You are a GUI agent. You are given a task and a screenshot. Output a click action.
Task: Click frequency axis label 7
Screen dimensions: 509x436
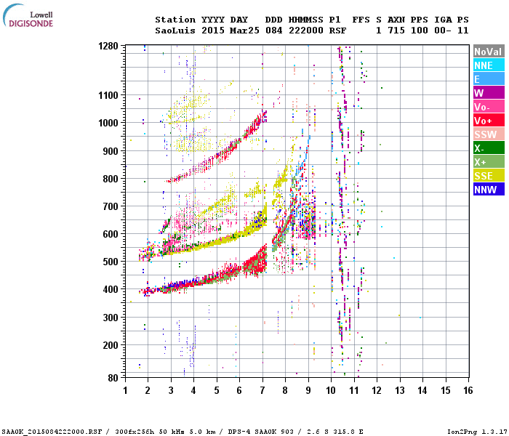coord(262,390)
